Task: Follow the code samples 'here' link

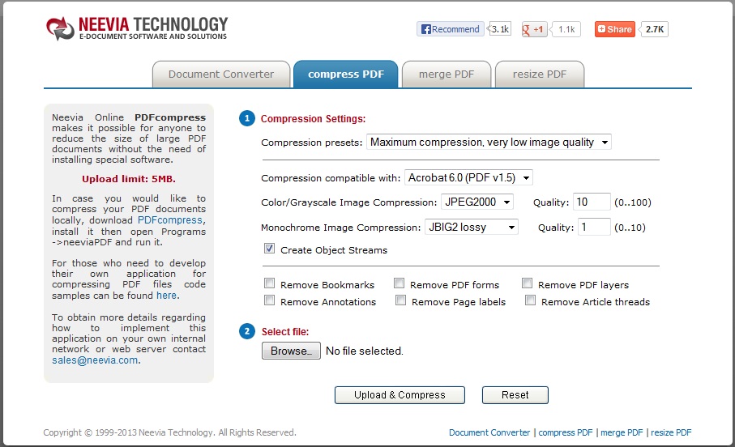Action: [166, 296]
